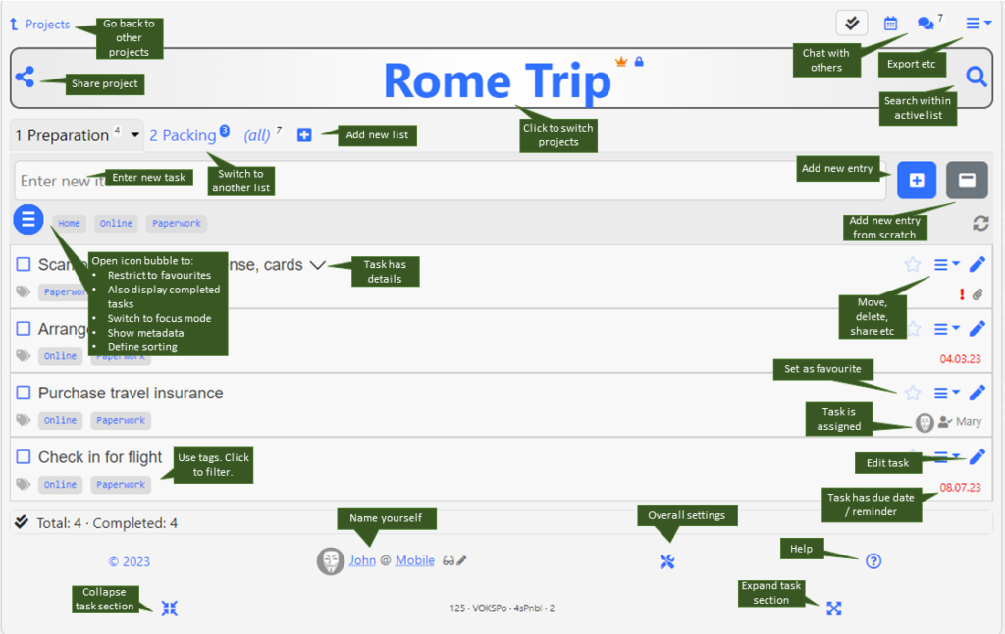Viewport: 1005px width, 634px height.
Task: Tick the Check in for flight checkbox
Action: [x=25, y=457]
